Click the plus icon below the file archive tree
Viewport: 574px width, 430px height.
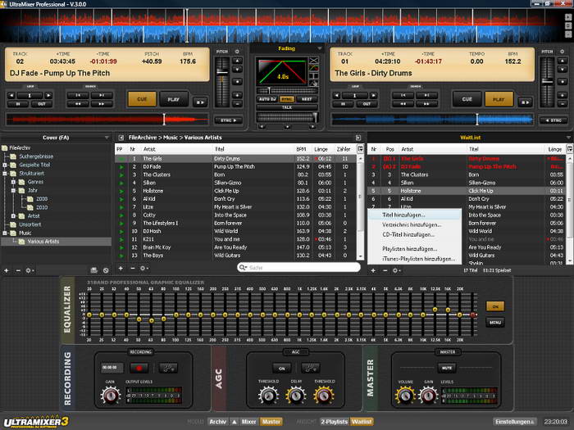[7, 269]
